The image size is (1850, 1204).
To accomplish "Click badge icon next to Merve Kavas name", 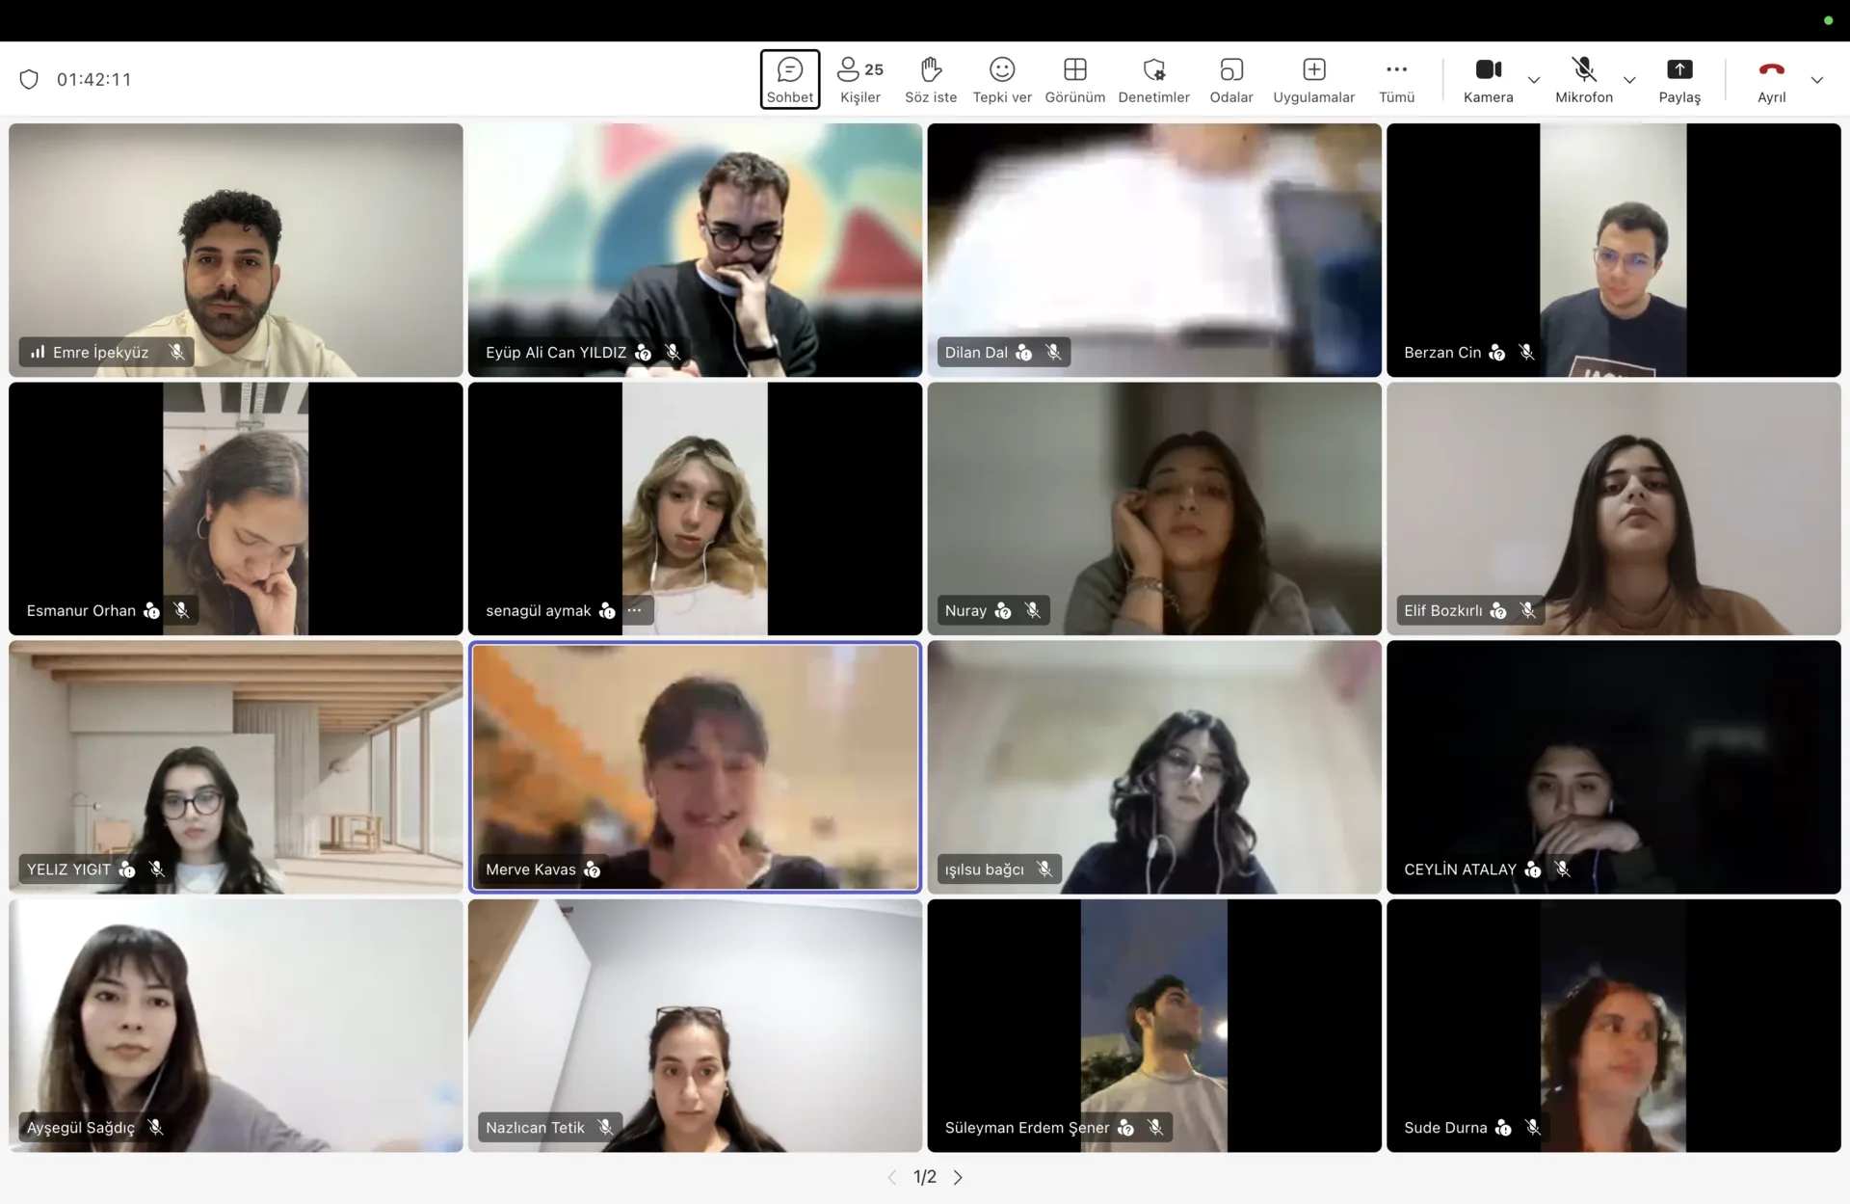I will coord(592,870).
